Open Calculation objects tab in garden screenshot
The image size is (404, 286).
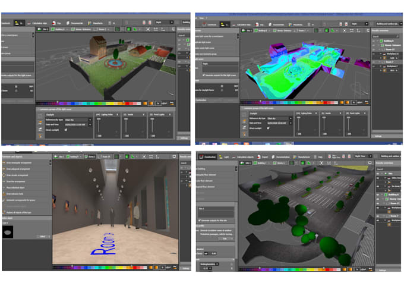[x=37, y=23]
